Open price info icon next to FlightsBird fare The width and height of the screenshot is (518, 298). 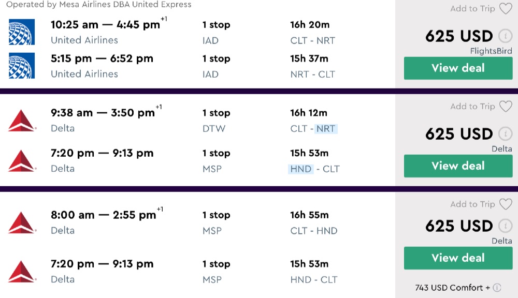(505, 36)
